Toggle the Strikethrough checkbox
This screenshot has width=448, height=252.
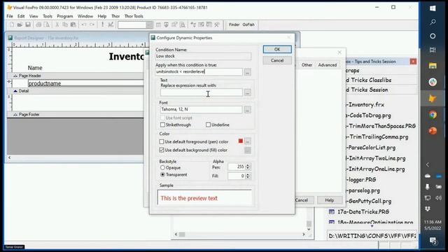(x=162, y=125)
